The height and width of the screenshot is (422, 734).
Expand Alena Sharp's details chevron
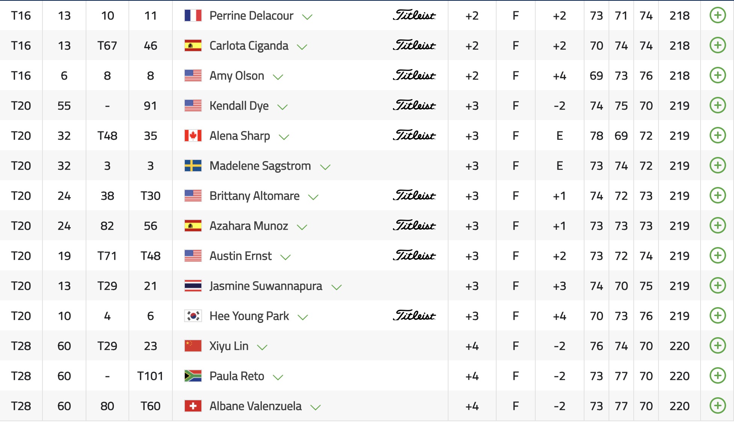tap(284, 137)
